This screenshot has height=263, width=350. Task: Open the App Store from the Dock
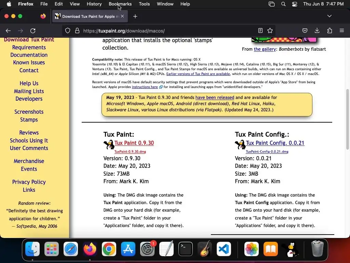click(128, 249)
